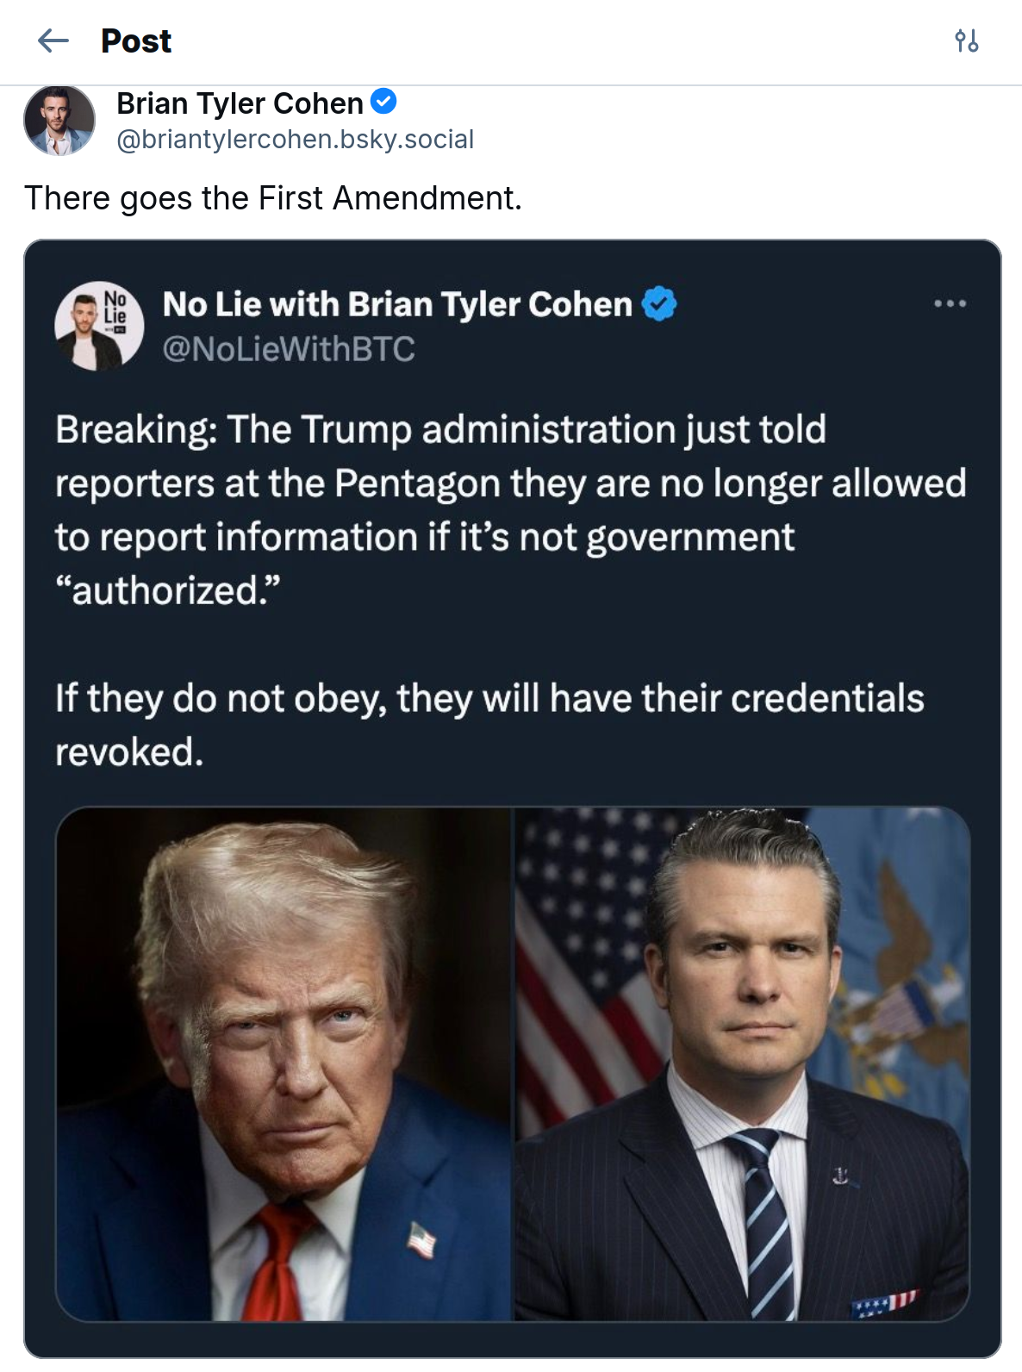Select the "There goes the First Amendment." text

click(x=273, y=198)
